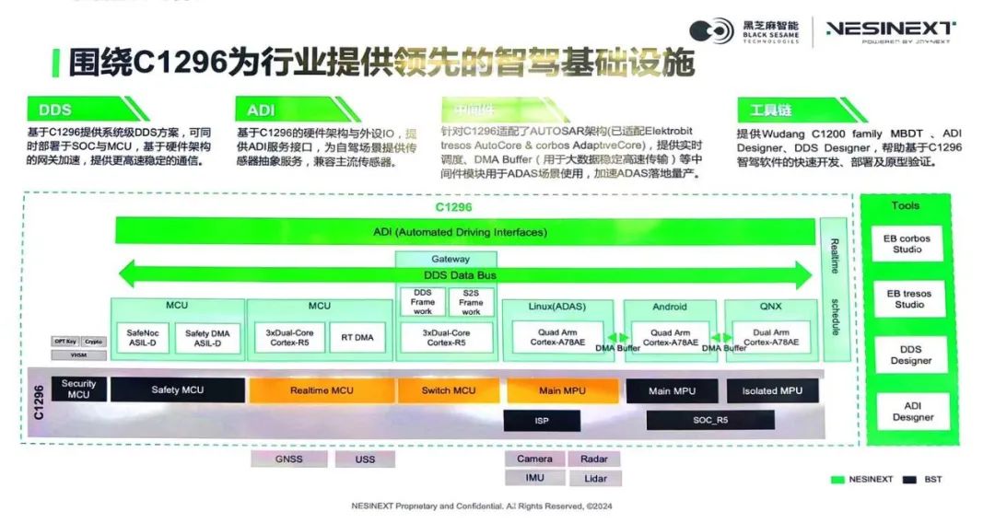The height and width of the screenshot is (523, 995).
Task: Click the Radar sensor box
Action: click(594, 459)
